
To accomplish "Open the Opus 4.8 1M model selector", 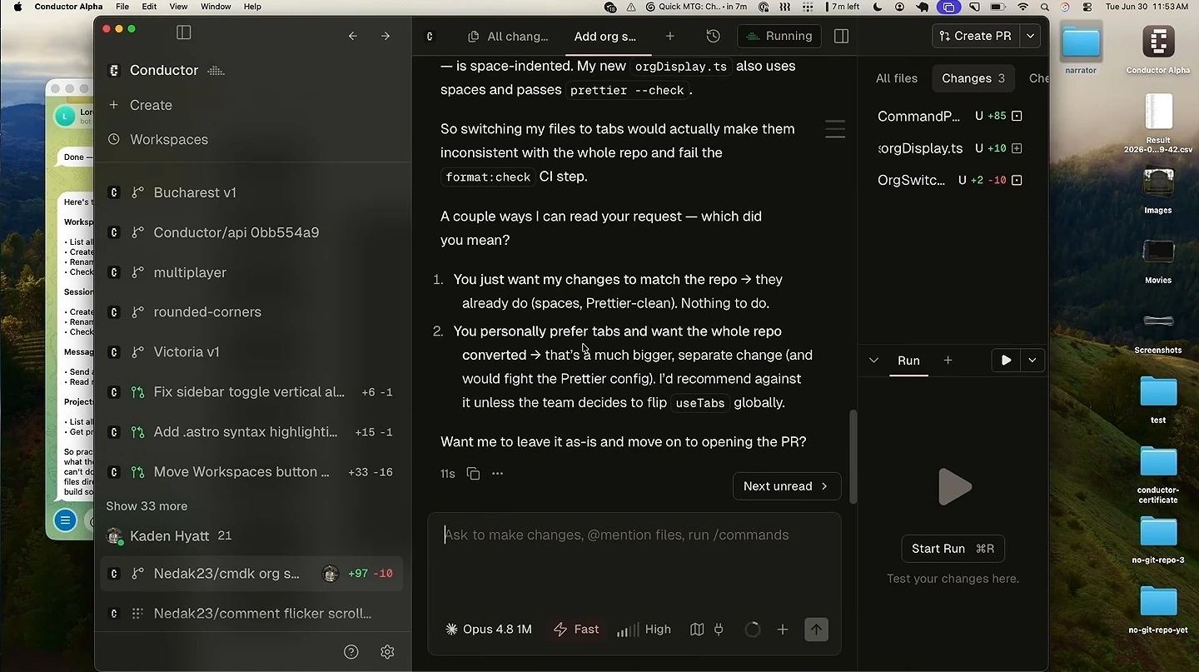I will (489, 630).
